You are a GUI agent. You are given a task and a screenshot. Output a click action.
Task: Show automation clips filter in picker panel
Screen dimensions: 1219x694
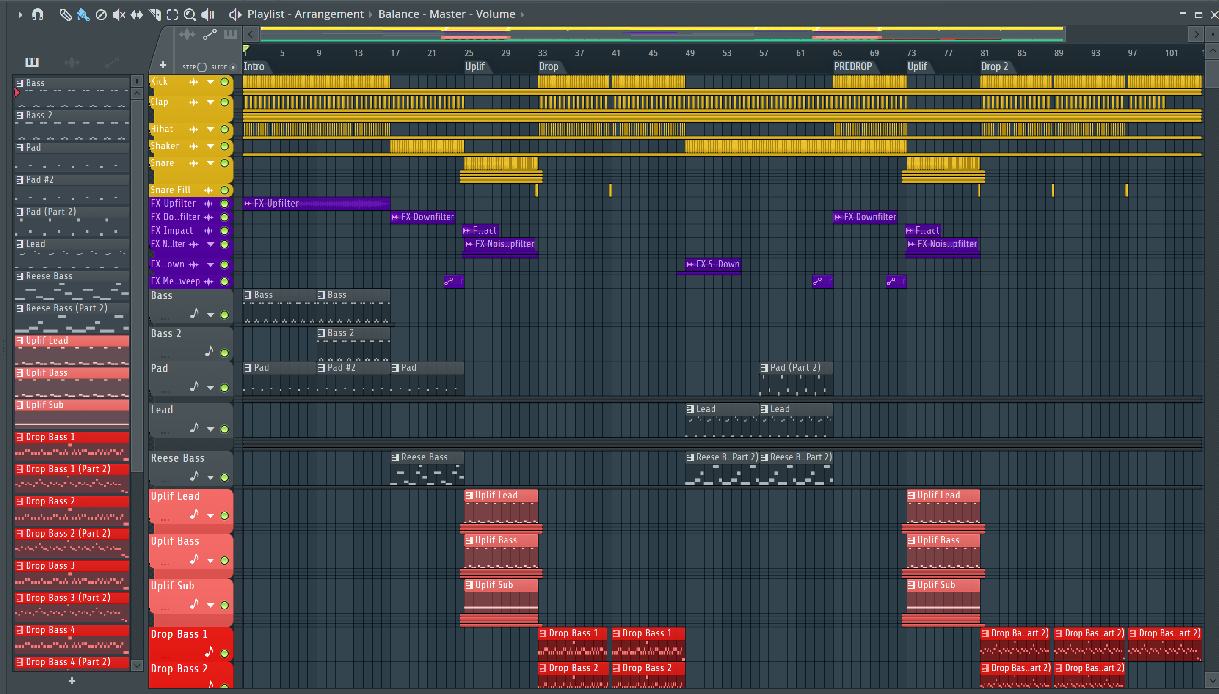112,62
